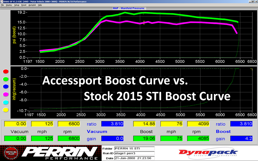Click the Boost ratio field 3.810
The image size is (258, 161).
[x=241, y=124]
